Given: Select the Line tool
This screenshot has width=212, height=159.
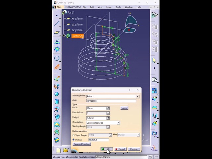Looking at the screenshot, I should [x=57, y=24].
